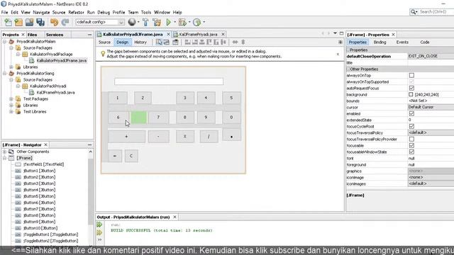The height and width of the screenshot is (255, 454).
Task: Click the Save All toolbar icon
Action: (40, 22)
